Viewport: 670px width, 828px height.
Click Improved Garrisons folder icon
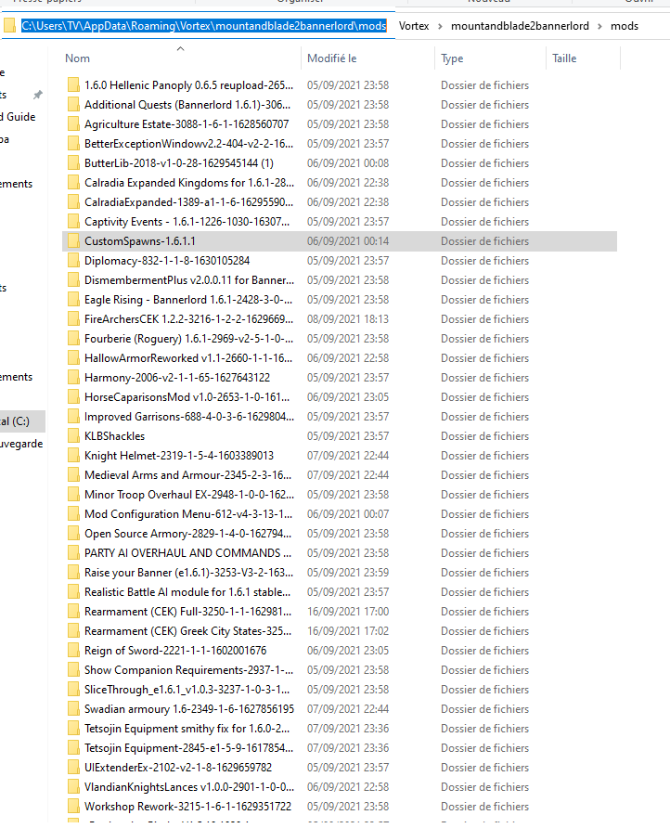[73, 417]
